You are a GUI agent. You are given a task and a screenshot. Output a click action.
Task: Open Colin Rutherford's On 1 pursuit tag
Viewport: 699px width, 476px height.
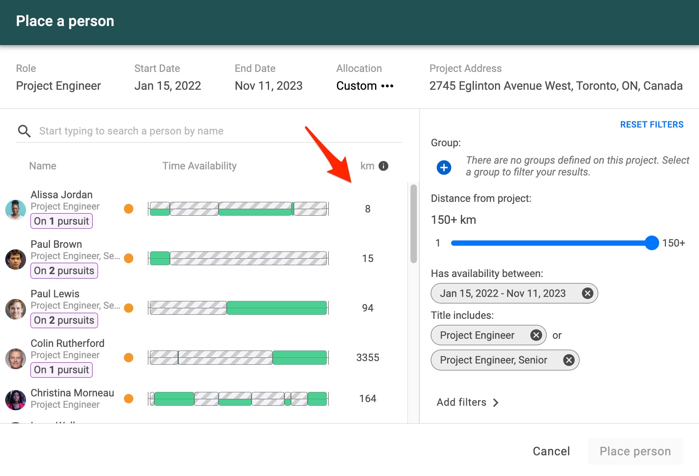pyautogui.click(x=61, y=370)
